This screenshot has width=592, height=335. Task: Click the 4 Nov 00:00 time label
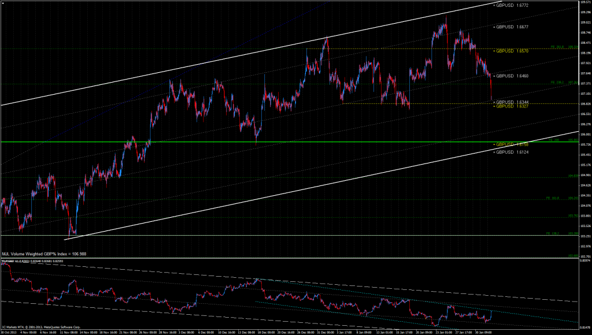[x=28, y=332]
